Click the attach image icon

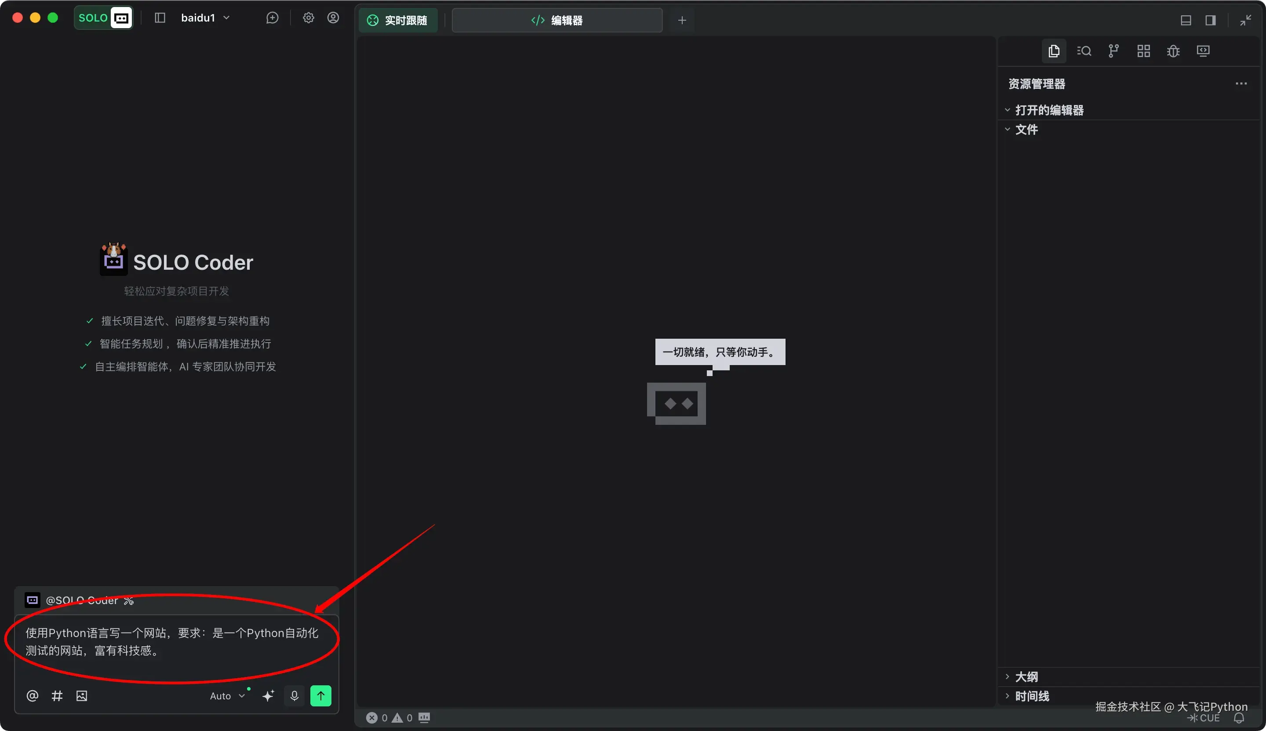81,696
